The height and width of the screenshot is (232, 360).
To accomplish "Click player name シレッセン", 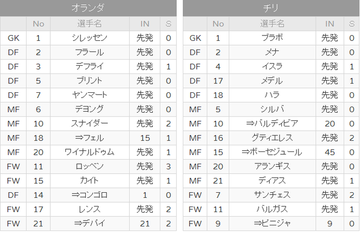I will pyautogui.click(x=90, y=38).
